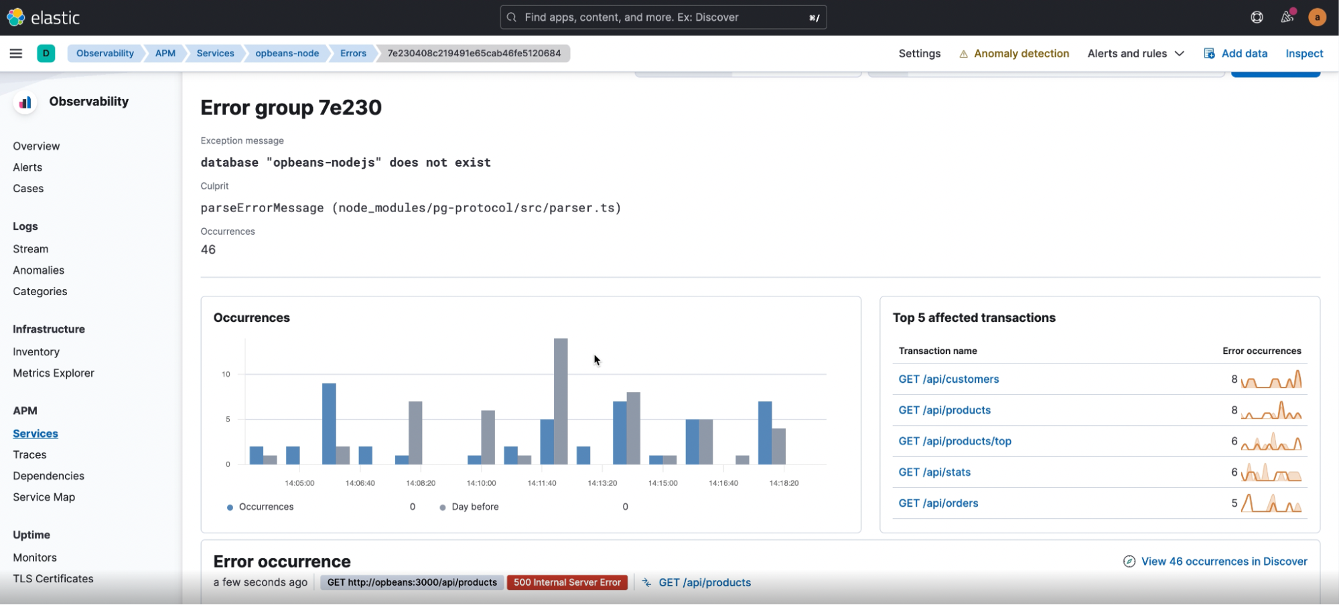Open Overview in the sidebar
This screenshot has height=605, width=1339.
click(36, 147)
